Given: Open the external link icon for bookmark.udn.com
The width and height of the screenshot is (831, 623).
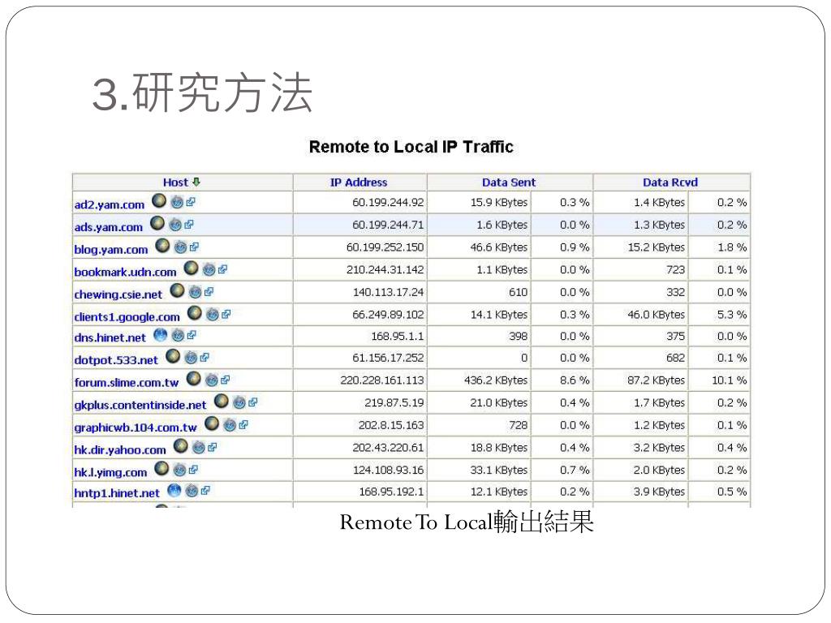Looking at the screenshot, I should click(x=222, y=269).
